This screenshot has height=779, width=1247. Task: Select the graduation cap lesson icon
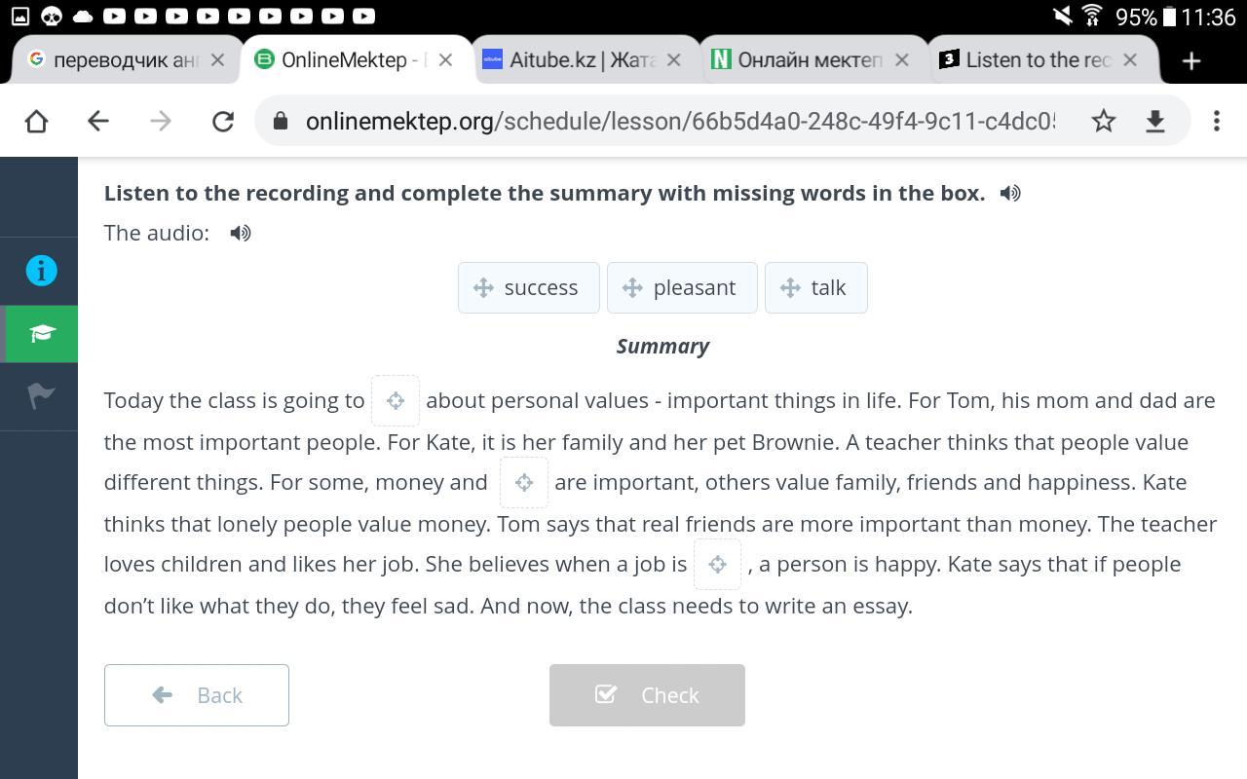tap(41, 334)
